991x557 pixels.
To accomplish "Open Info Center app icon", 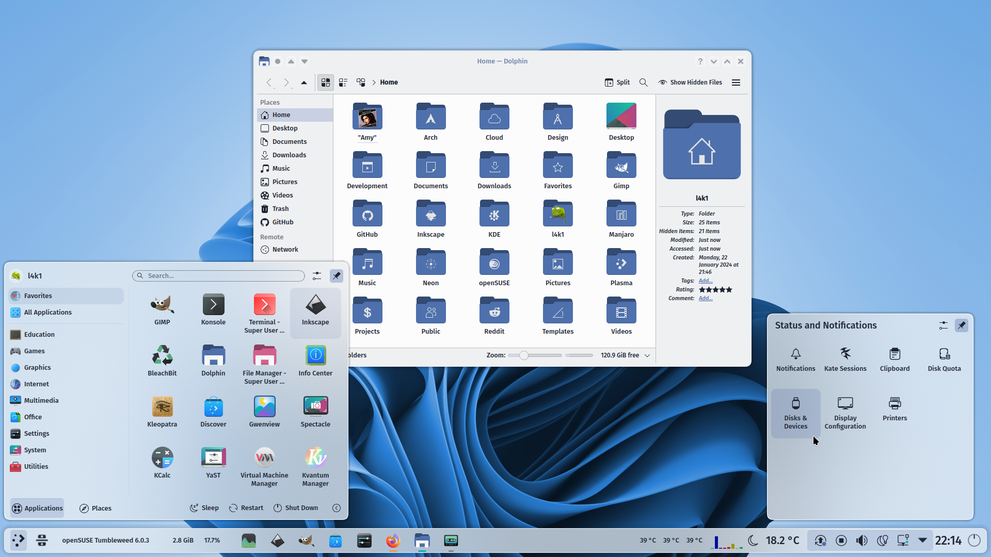I will click(315, 361).
